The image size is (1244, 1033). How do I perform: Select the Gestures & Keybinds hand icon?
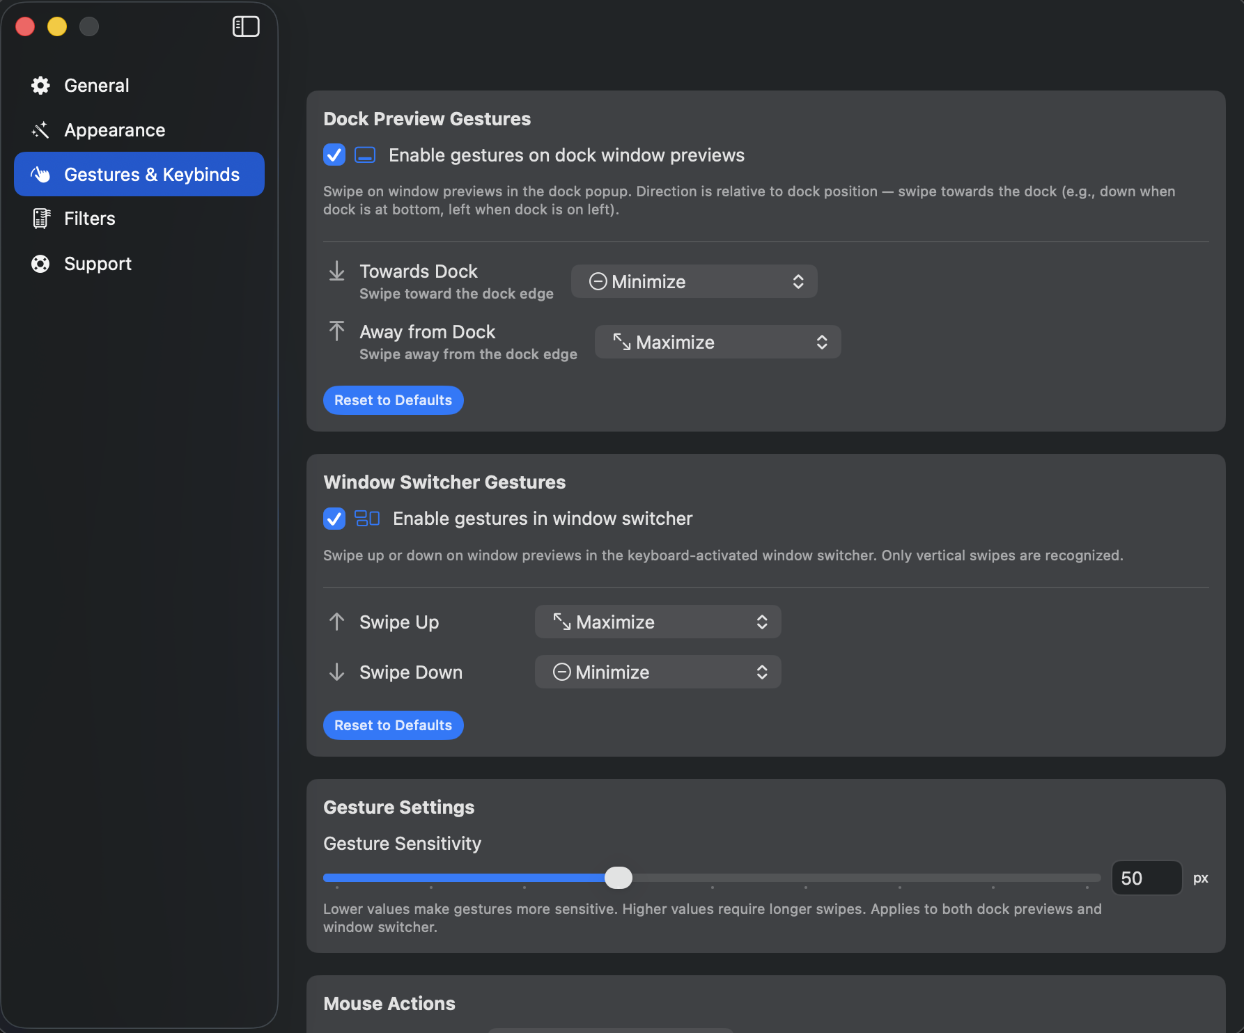(40, 174)
